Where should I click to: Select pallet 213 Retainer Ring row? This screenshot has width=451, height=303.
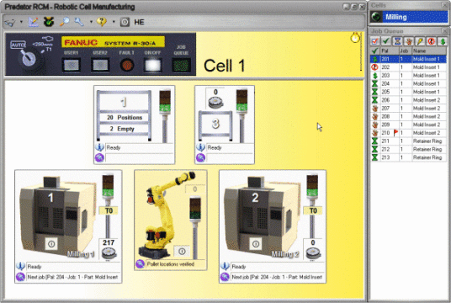pos(408,157)
